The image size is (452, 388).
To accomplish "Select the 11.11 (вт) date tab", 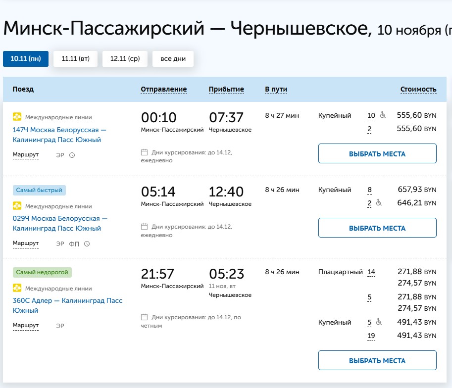I will pos(75,58).
